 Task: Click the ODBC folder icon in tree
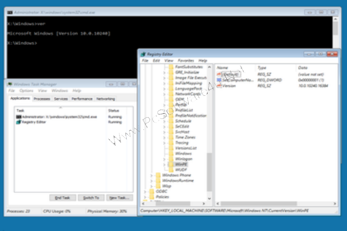coord(152,191)
